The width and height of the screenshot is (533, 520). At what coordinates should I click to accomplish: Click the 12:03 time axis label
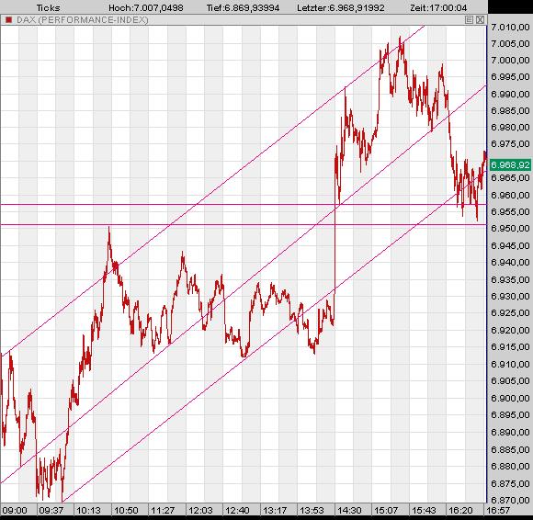coord(200,511)
